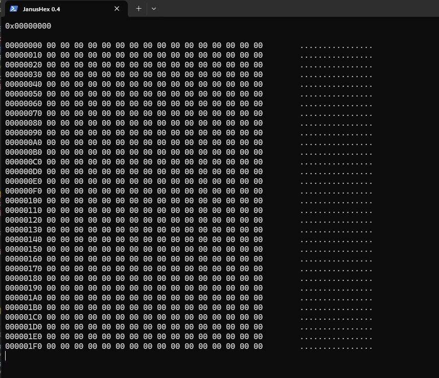439x378 pixels.
Task: Click offset 00000100 row label
Action: (x=24, y=201)
